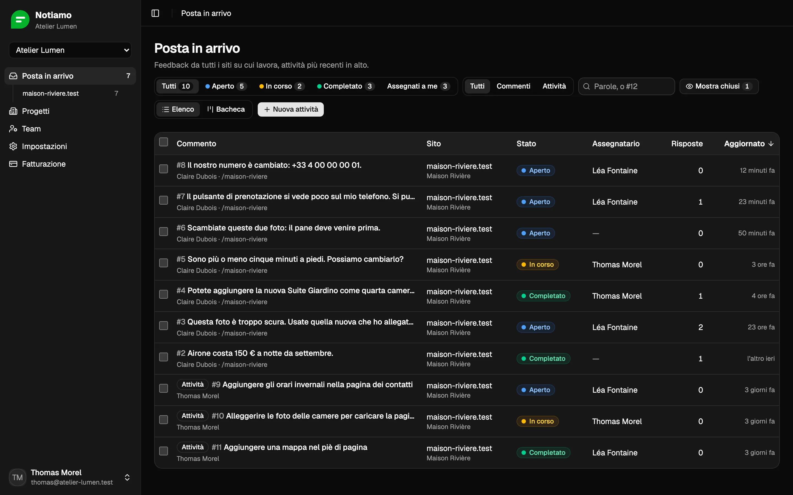Open Fatturazione in sidebar

pyautogui.click(x=70, y=164)
